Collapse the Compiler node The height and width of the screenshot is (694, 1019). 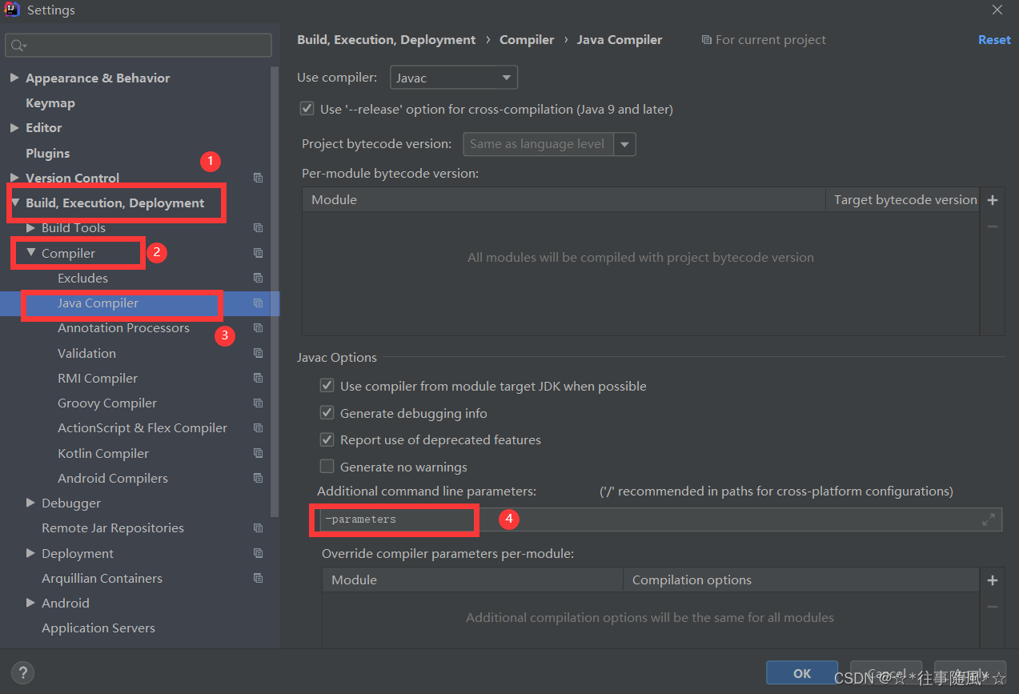pos(30,253)
